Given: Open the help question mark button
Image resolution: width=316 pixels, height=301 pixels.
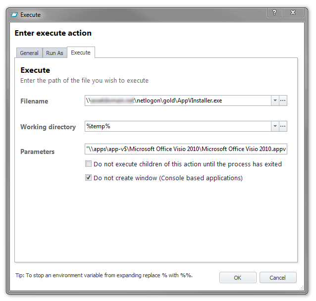Looking at the screenshot, I should 274,12.
